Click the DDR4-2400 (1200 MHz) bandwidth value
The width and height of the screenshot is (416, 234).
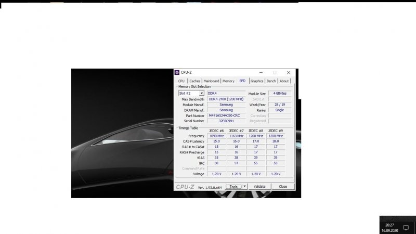pyautogui.click(x=226, y=99)
